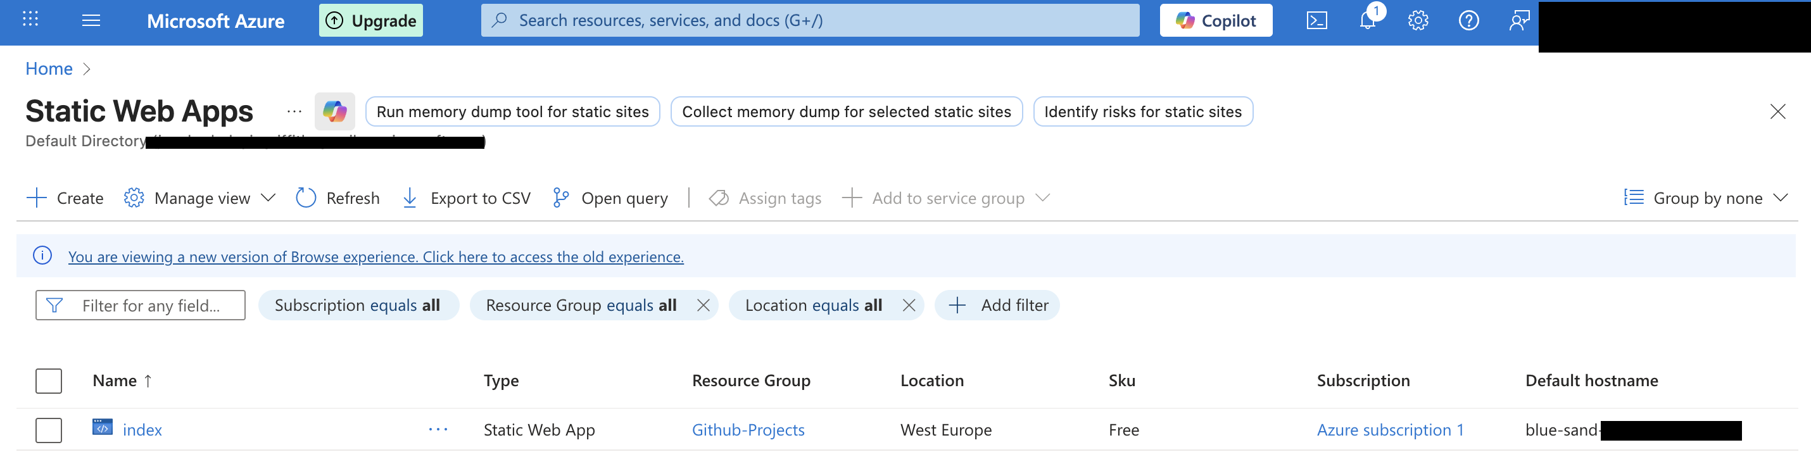Click the West Europe location cell

(946, 430)
